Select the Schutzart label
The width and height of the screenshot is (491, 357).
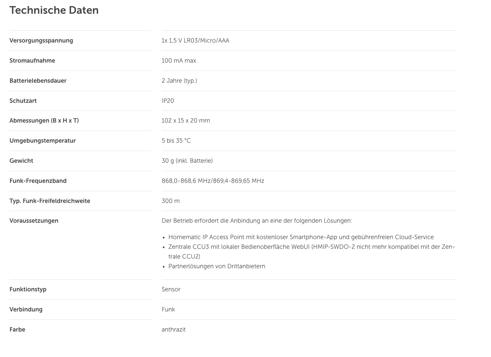tap(23, 101)
